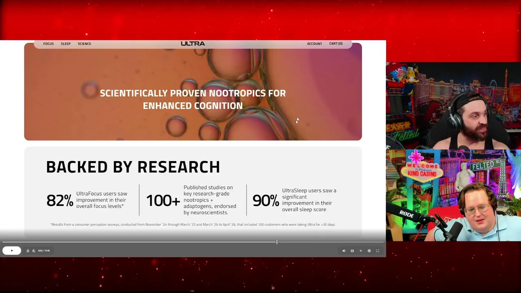Screen dimensions: 521x293
Task: Seek using the video progress bar handle
Action: [277, 242]
